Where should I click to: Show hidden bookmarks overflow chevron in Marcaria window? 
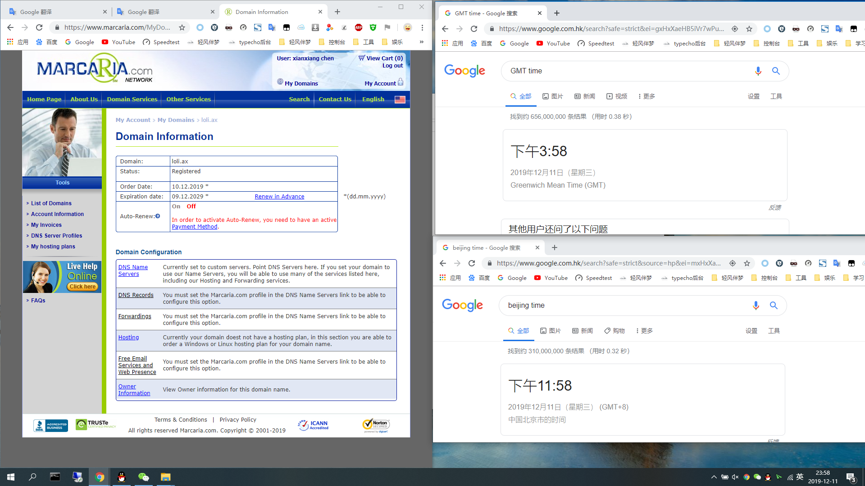click(421, 42)
